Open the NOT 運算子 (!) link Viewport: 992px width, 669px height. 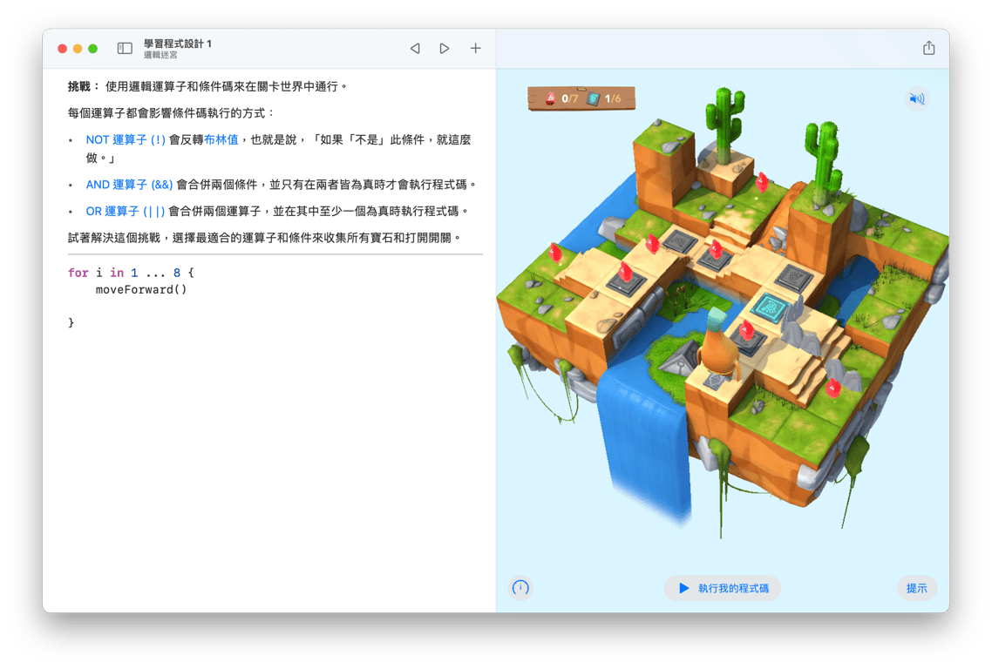[126, 139]
